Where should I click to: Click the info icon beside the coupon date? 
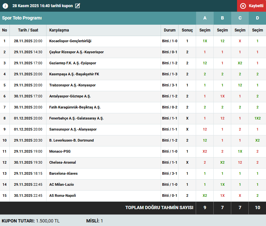[5, 6]
